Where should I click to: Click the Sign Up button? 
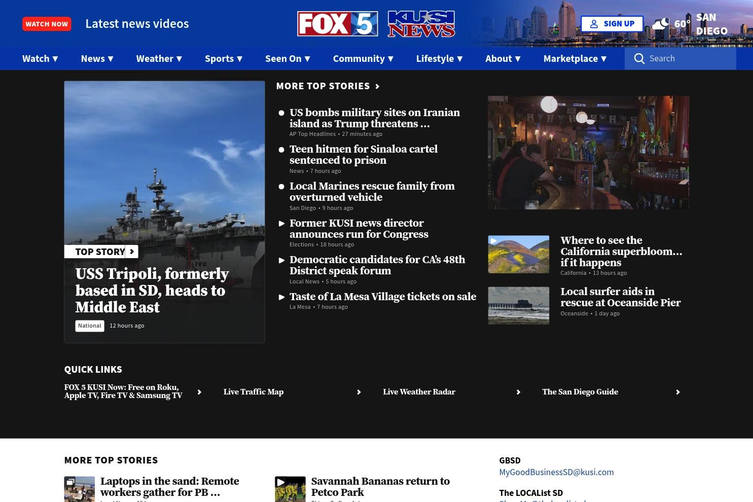tap(612, 24)
